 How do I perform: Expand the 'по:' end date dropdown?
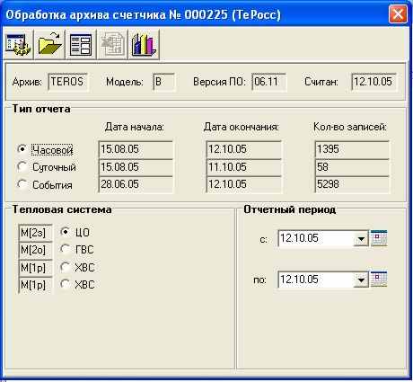pyautogui.click(x=361, y=280)
